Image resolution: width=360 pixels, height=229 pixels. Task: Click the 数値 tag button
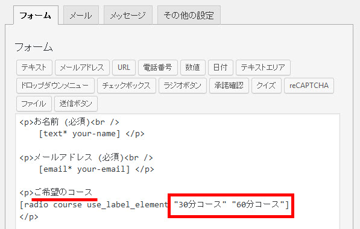(192, 67)
